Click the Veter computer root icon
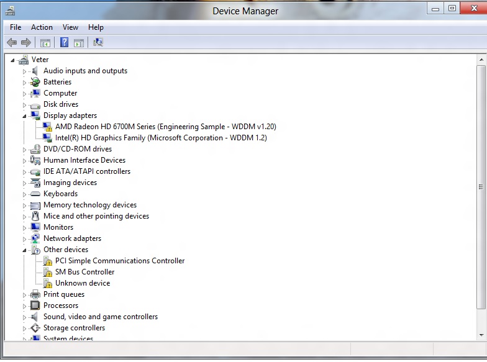The width and height of the screenshot is (487, 362). [24, 60]
